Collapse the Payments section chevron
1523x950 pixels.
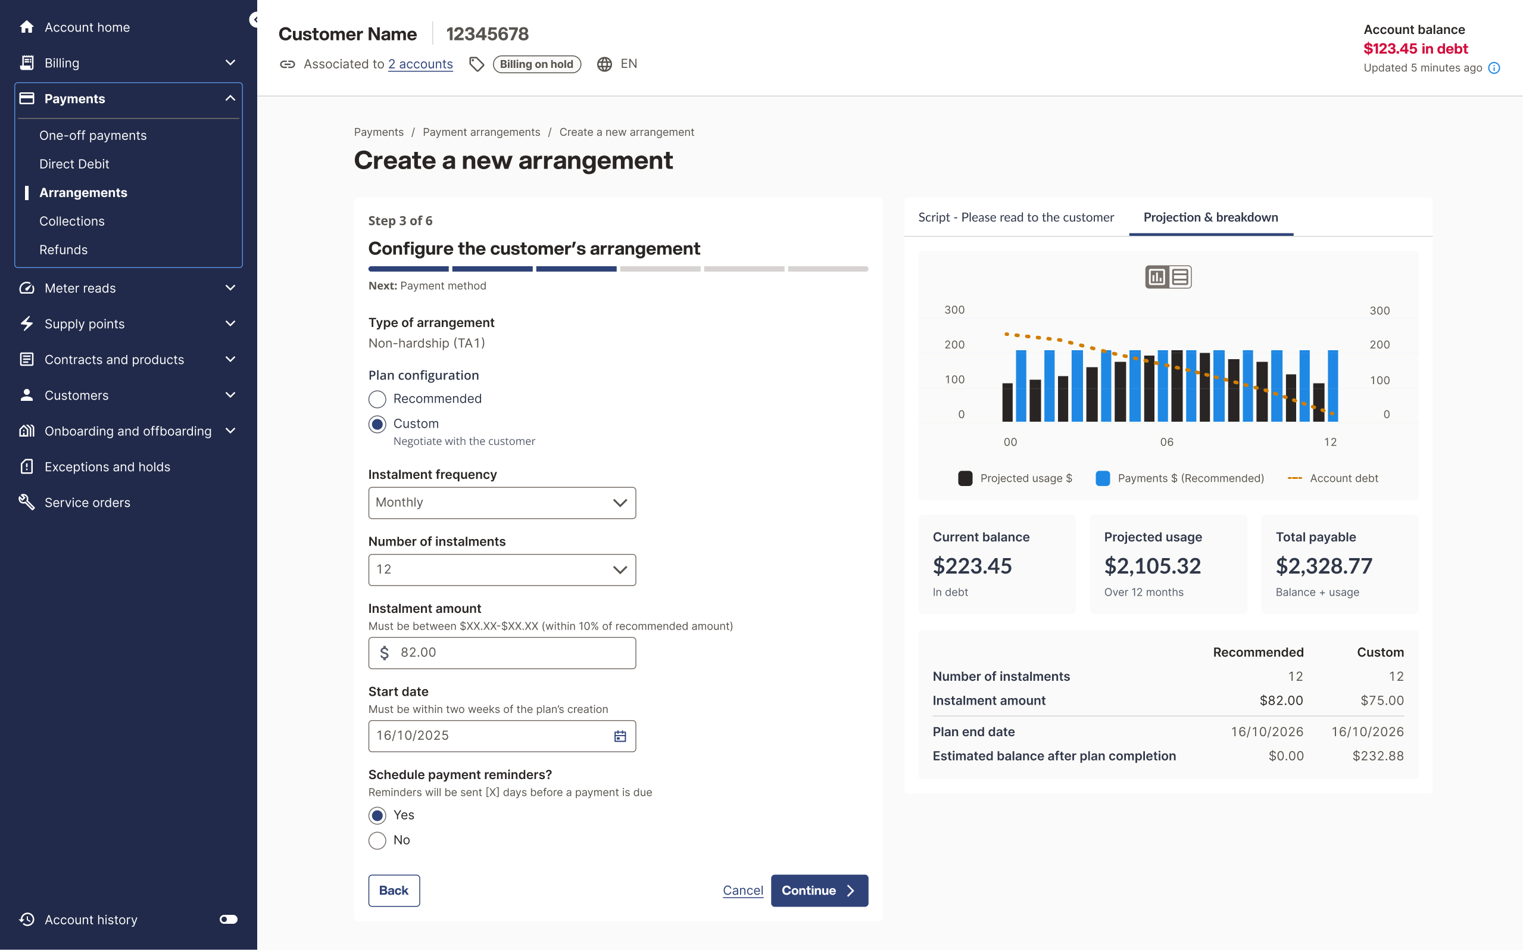pyautogui.click(x=230, y=99)
